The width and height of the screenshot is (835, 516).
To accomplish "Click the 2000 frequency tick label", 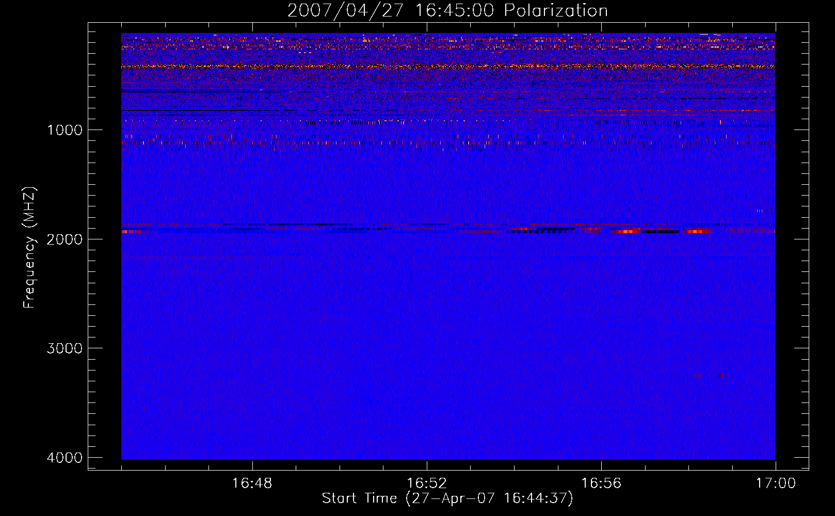I will pyautogui.click(x=65, y=239).
